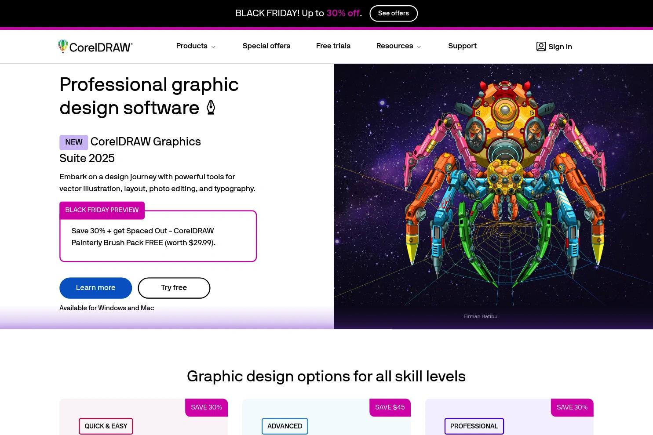Click the NEW badge
The width and height of the screenshot is (653, 435).
pyautogui.click(x=74, y=142)
